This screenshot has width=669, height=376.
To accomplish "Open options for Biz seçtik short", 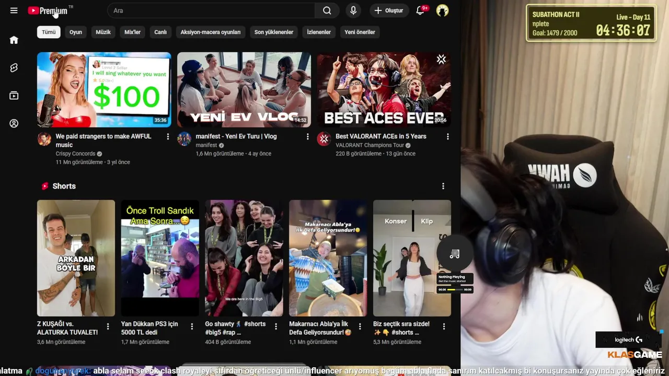I will tap(444, 326).
